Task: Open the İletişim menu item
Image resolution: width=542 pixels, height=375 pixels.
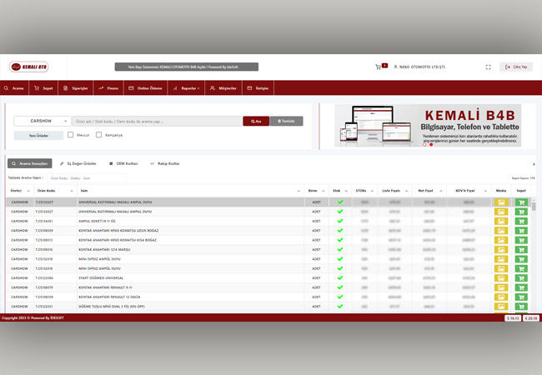Action: coord(258,88)
